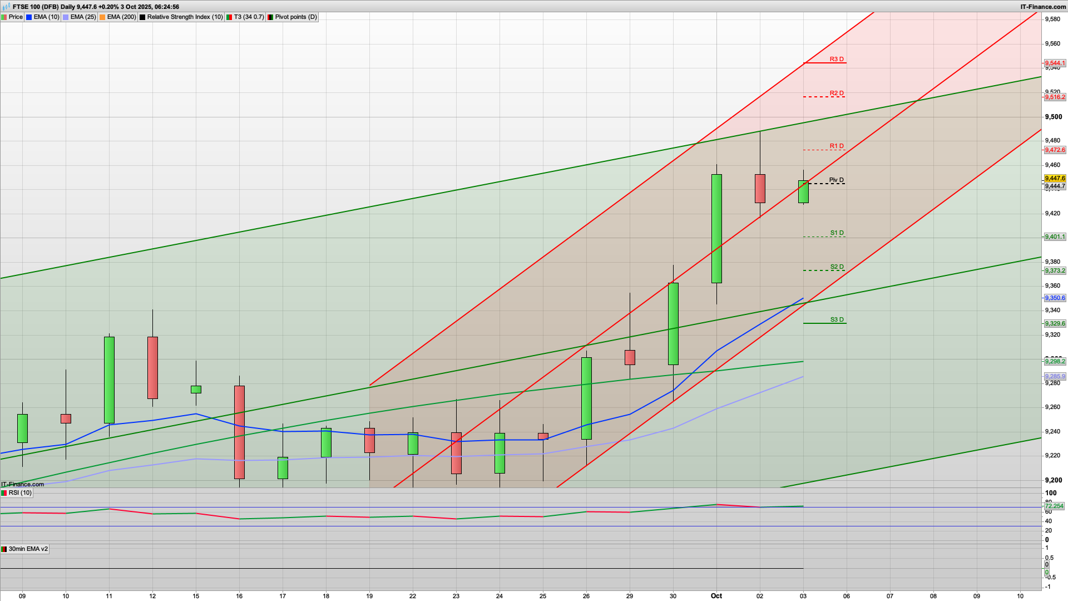Click the Pivot points (D) color icon

[x=270, y=17]
